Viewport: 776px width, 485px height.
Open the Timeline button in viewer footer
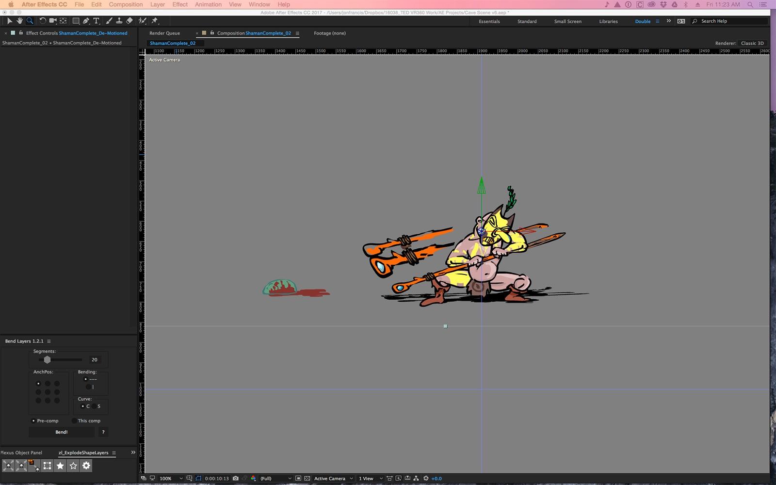point(407,478)
